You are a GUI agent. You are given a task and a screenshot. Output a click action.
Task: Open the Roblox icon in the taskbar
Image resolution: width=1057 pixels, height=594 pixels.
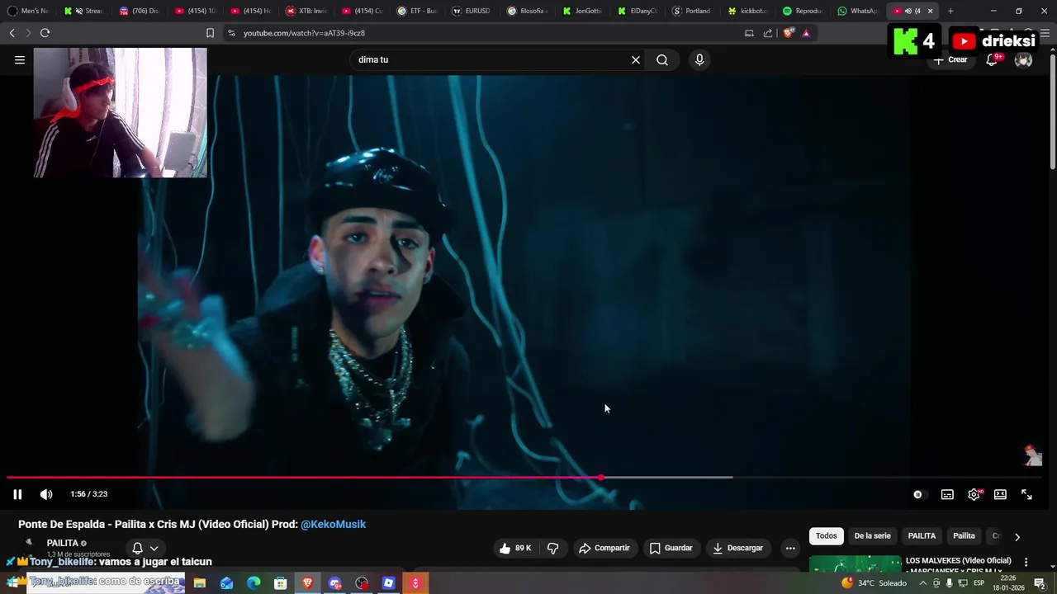[x=388, y=583]
